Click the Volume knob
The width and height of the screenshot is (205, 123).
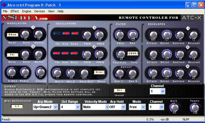point(41,72)
